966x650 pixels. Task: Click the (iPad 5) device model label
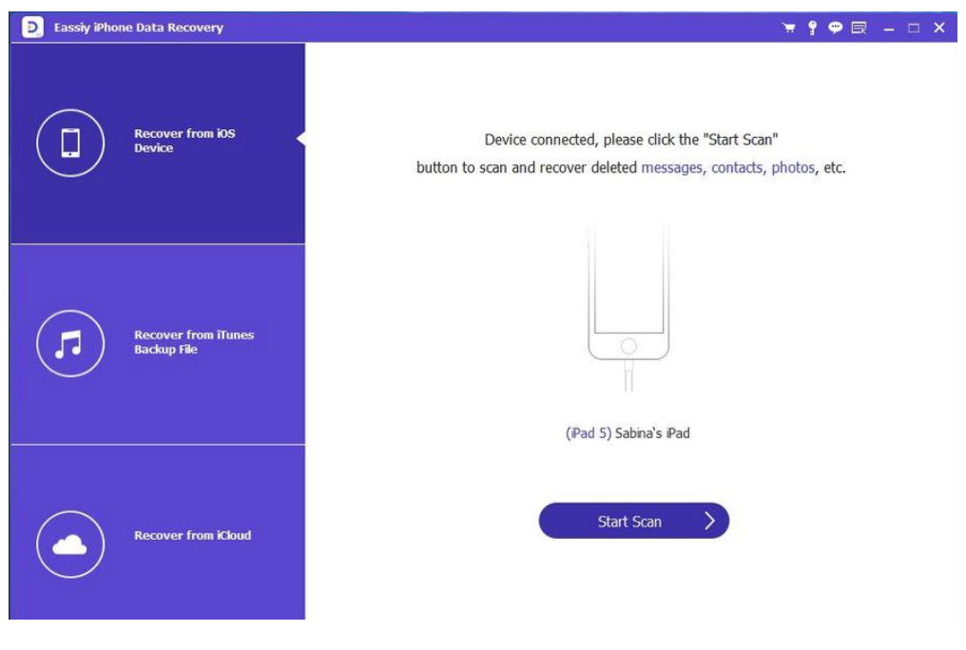[589, 433]
